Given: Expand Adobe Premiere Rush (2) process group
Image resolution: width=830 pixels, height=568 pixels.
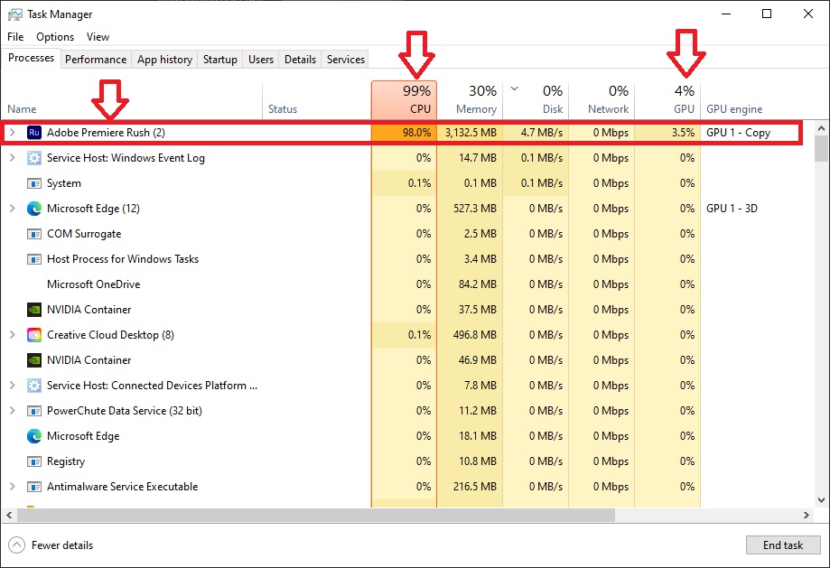Looking at the screenshot, I should point(13,133).
